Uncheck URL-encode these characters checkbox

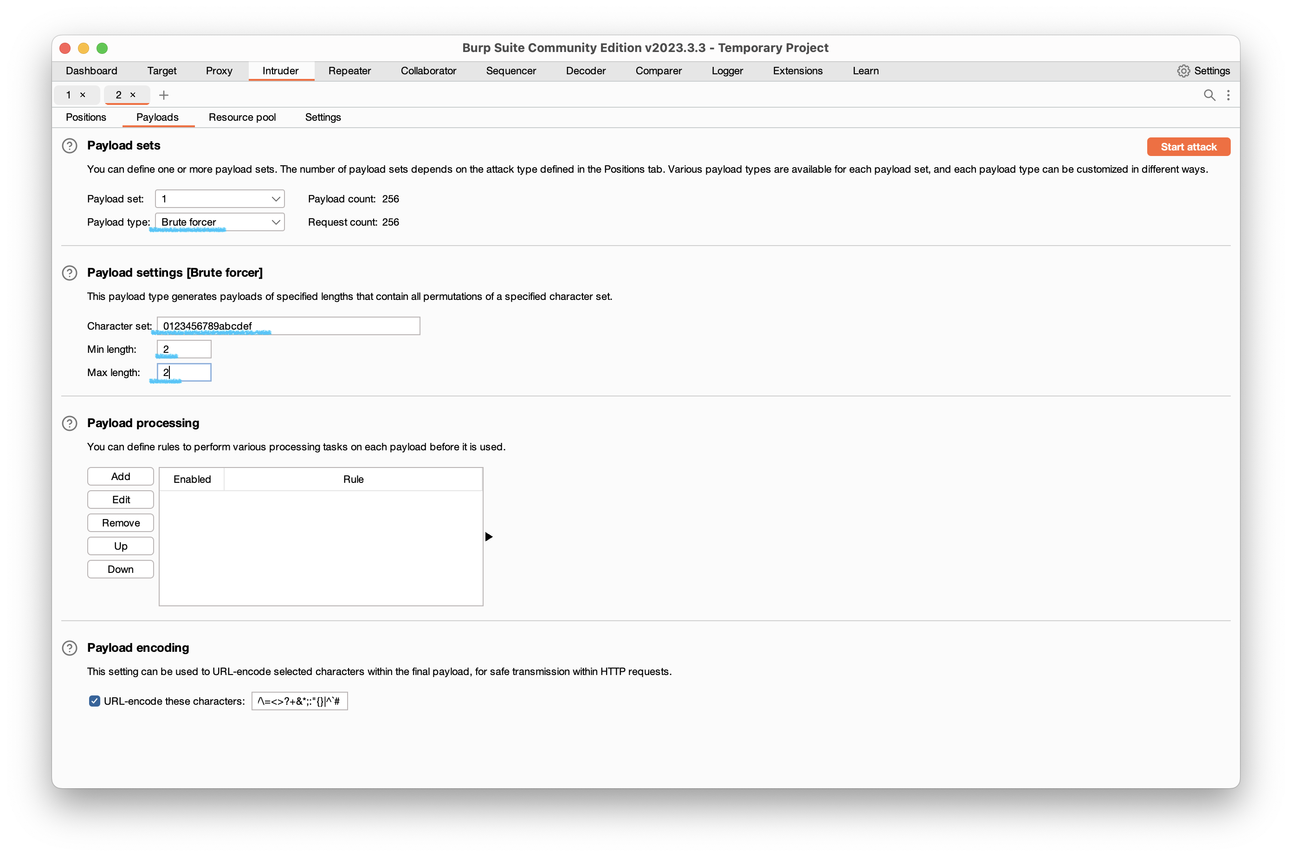click(95, 701)
